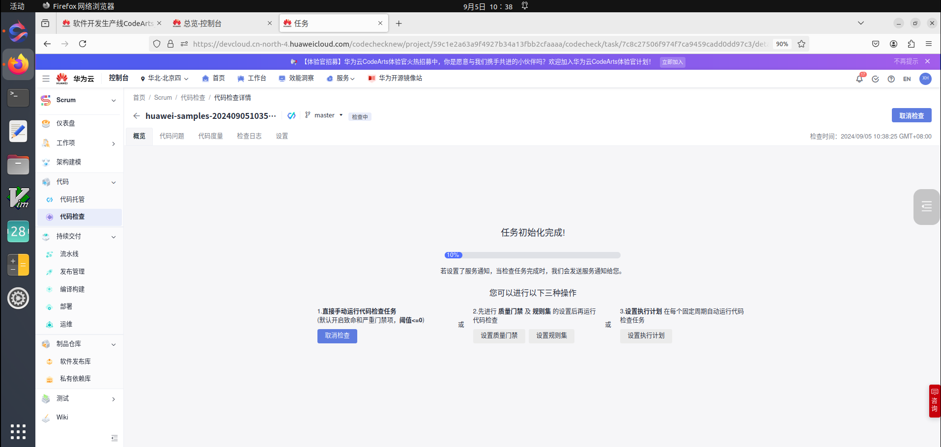Open the Calculator in the dock

19,265
